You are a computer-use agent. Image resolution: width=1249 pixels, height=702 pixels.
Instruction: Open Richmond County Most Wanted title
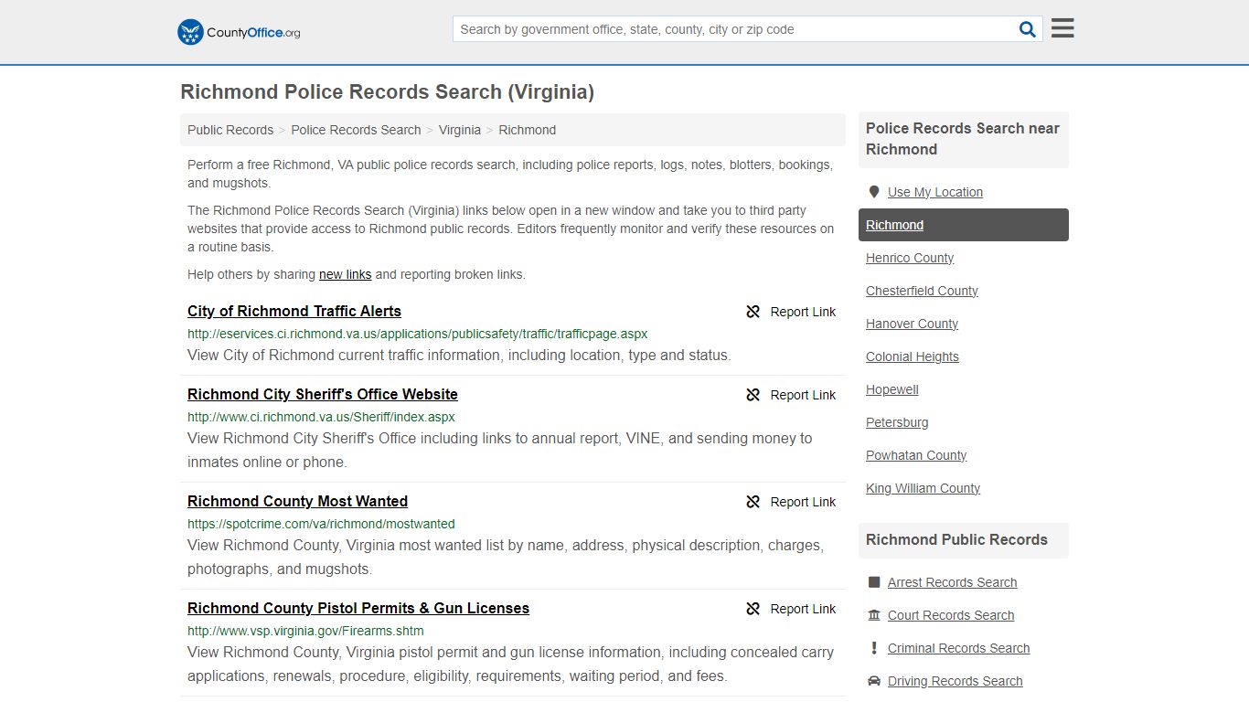297,501
